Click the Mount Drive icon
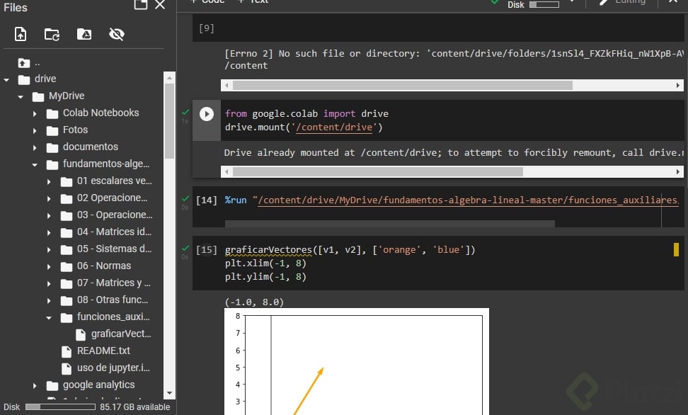Viewport: 688px width, 415px height. pyautogui.click(x=84, y=34)
